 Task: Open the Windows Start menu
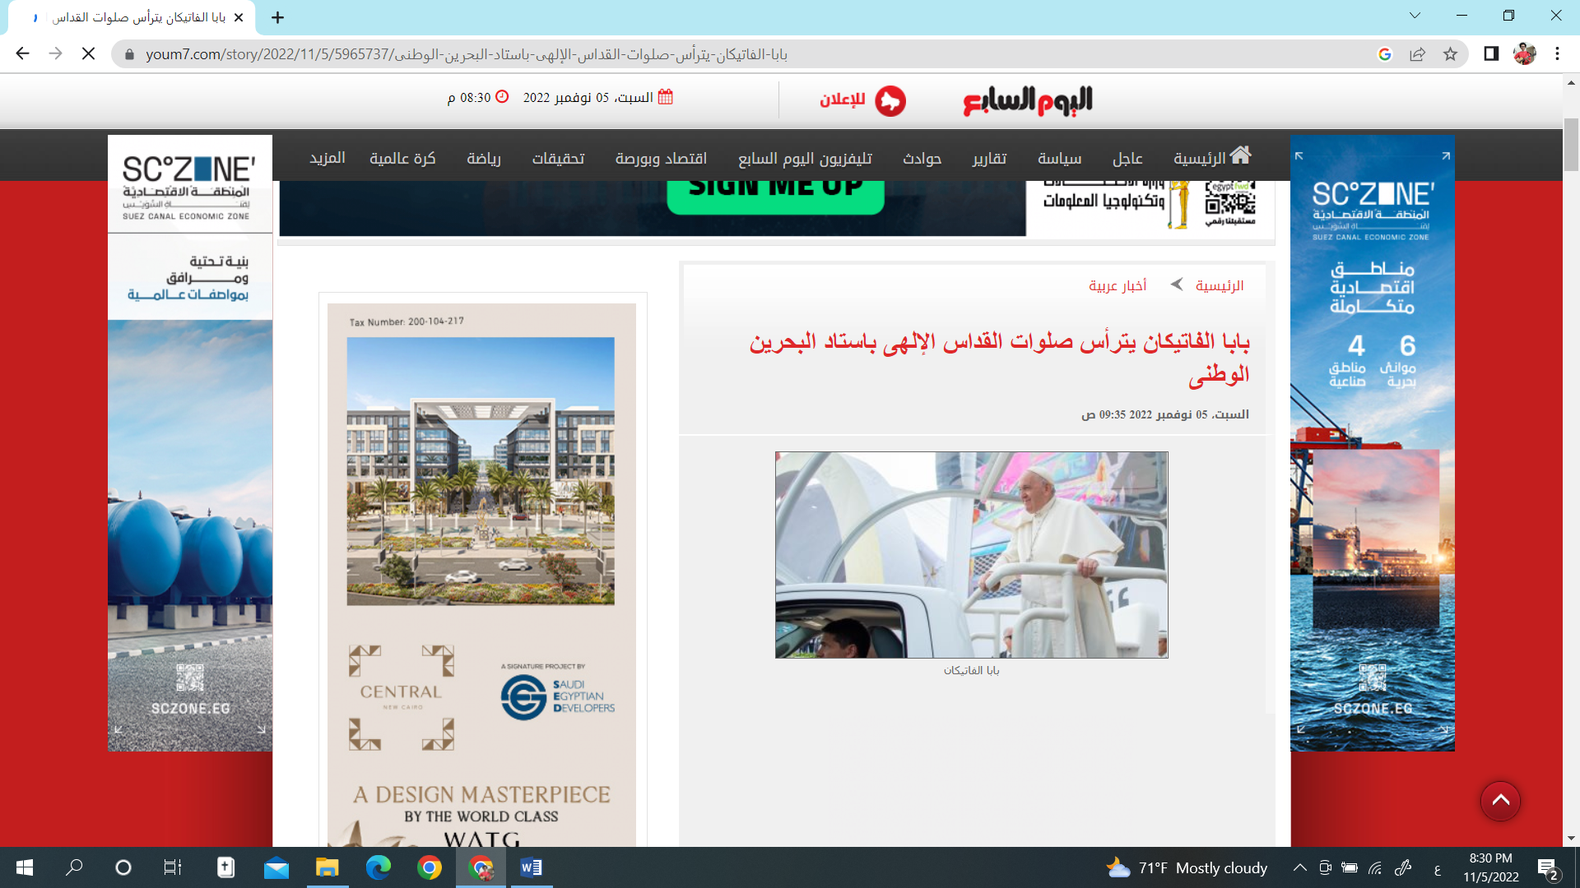25,867
